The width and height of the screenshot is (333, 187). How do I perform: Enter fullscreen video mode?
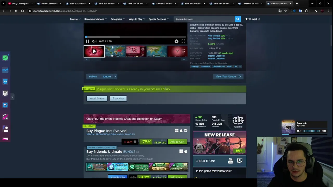(183, 41)
